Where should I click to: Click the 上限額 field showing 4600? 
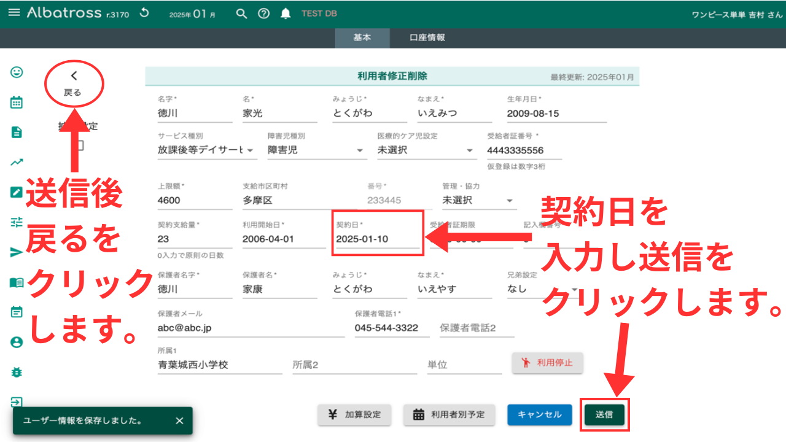pyautogui.click(x=195, y=200)
